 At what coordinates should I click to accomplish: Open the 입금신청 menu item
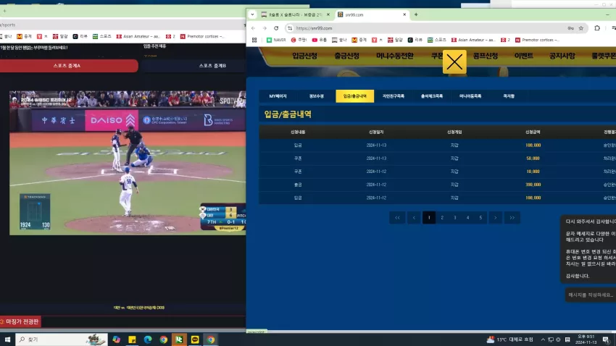[x=304, y=56]
